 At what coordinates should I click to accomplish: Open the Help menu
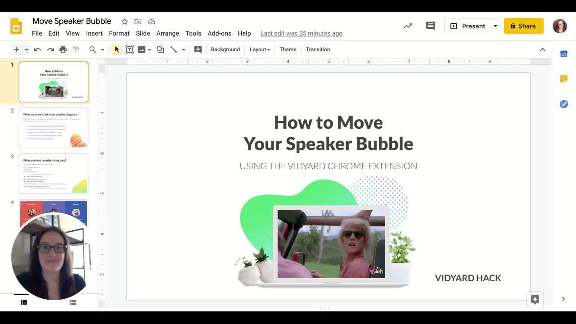(244, 33)
